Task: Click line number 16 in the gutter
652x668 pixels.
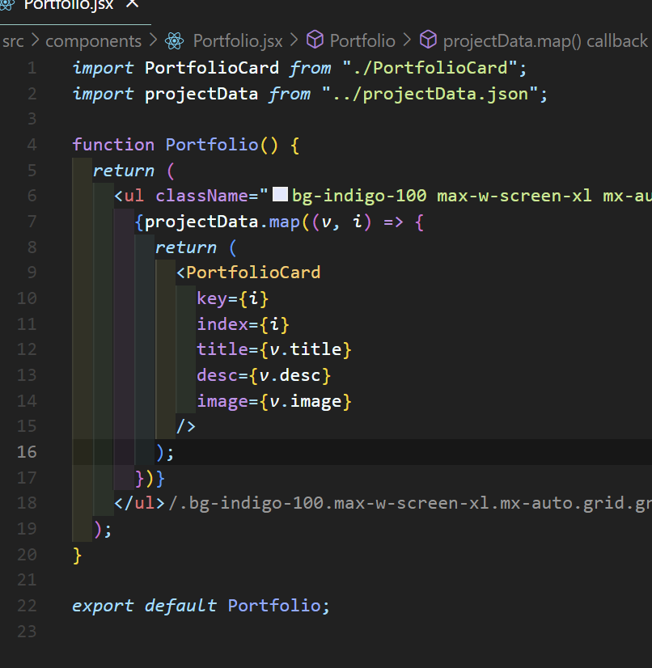Action: pos(27,452)
